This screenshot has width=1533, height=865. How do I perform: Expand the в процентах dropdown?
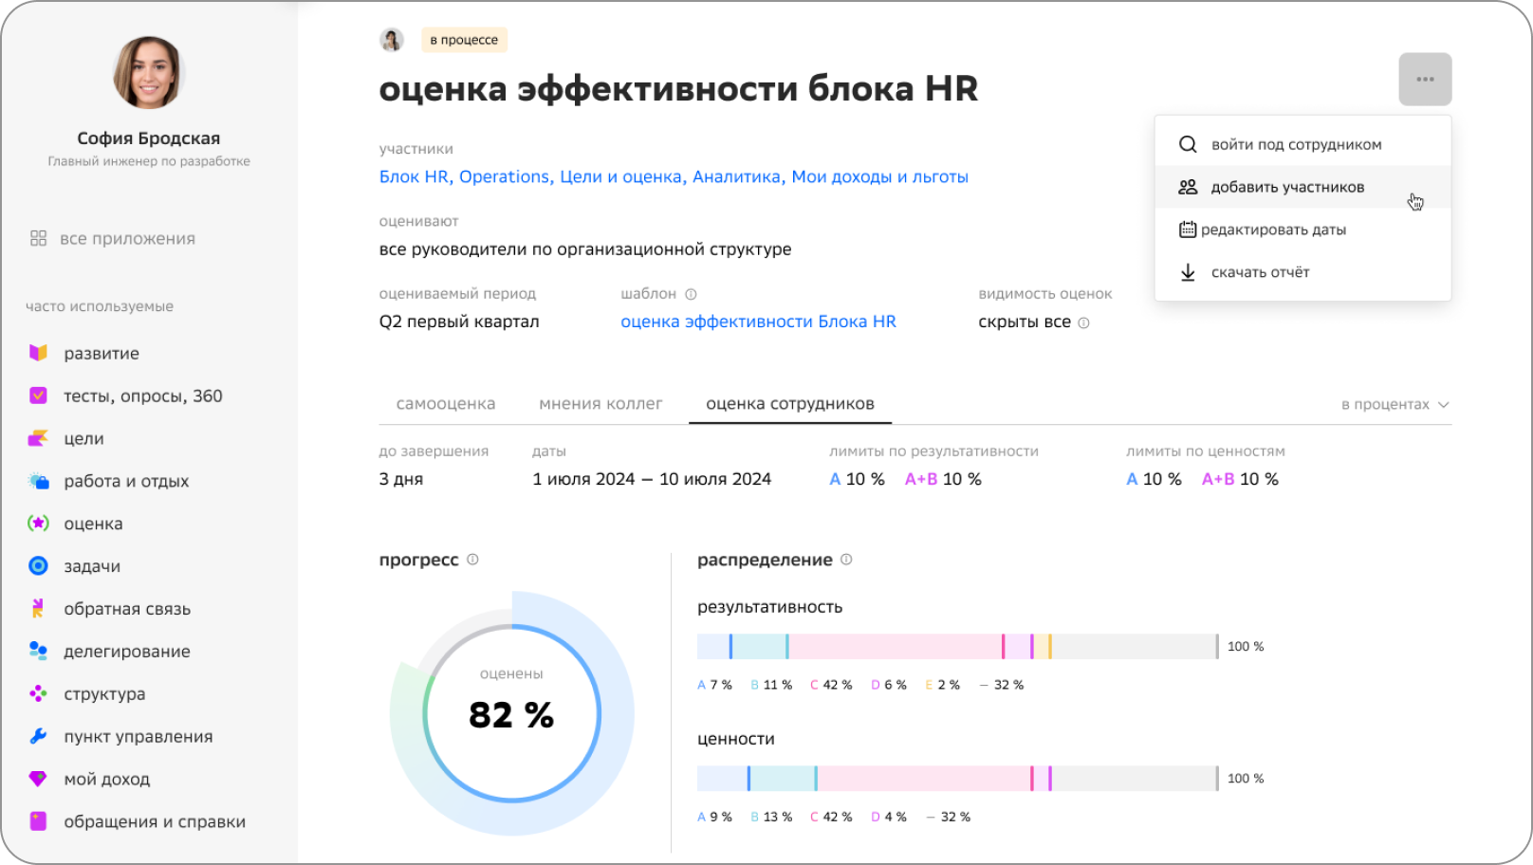coord(1394,405)
